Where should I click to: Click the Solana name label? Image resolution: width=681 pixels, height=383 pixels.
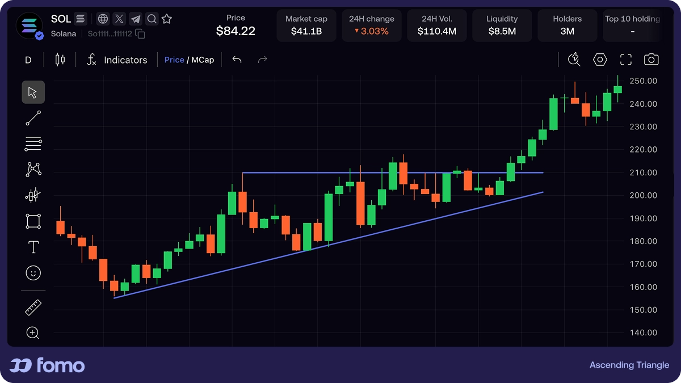[64, 34]
